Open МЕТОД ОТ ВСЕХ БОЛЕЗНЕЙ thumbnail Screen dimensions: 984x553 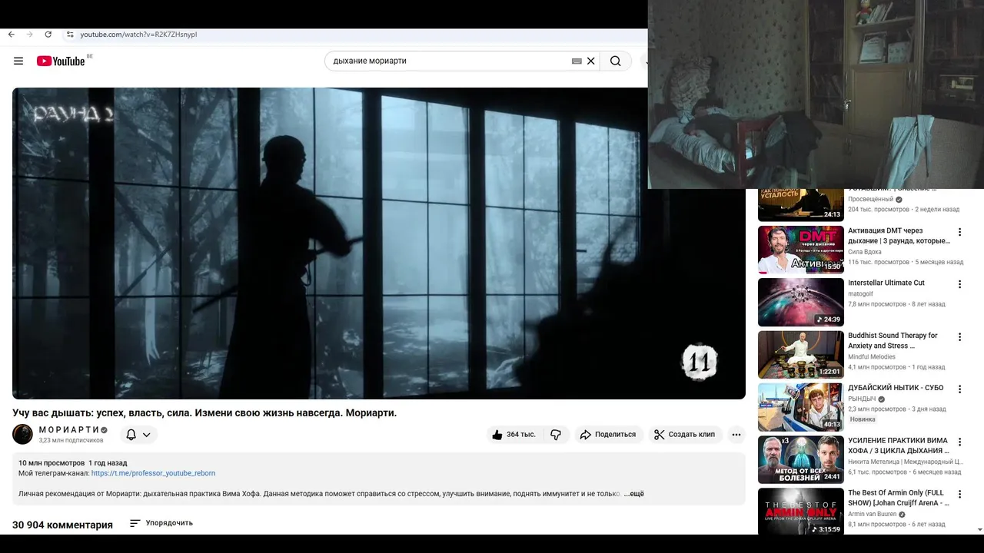(801, 460)
